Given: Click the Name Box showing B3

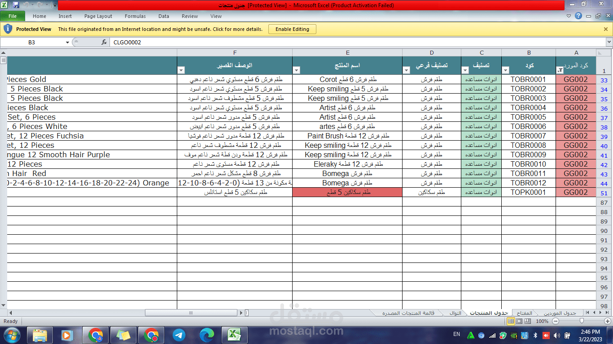Looking at the screenshot, I should [32, 42].
